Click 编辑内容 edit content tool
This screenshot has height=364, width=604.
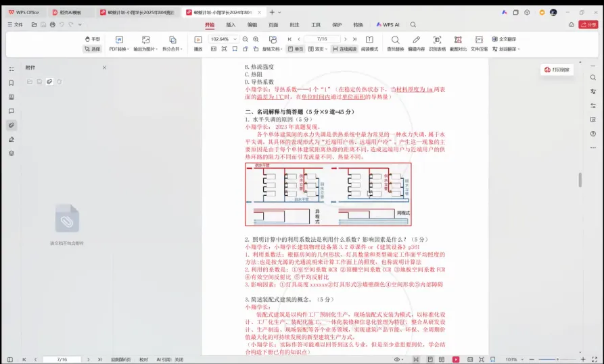[416, 44]
